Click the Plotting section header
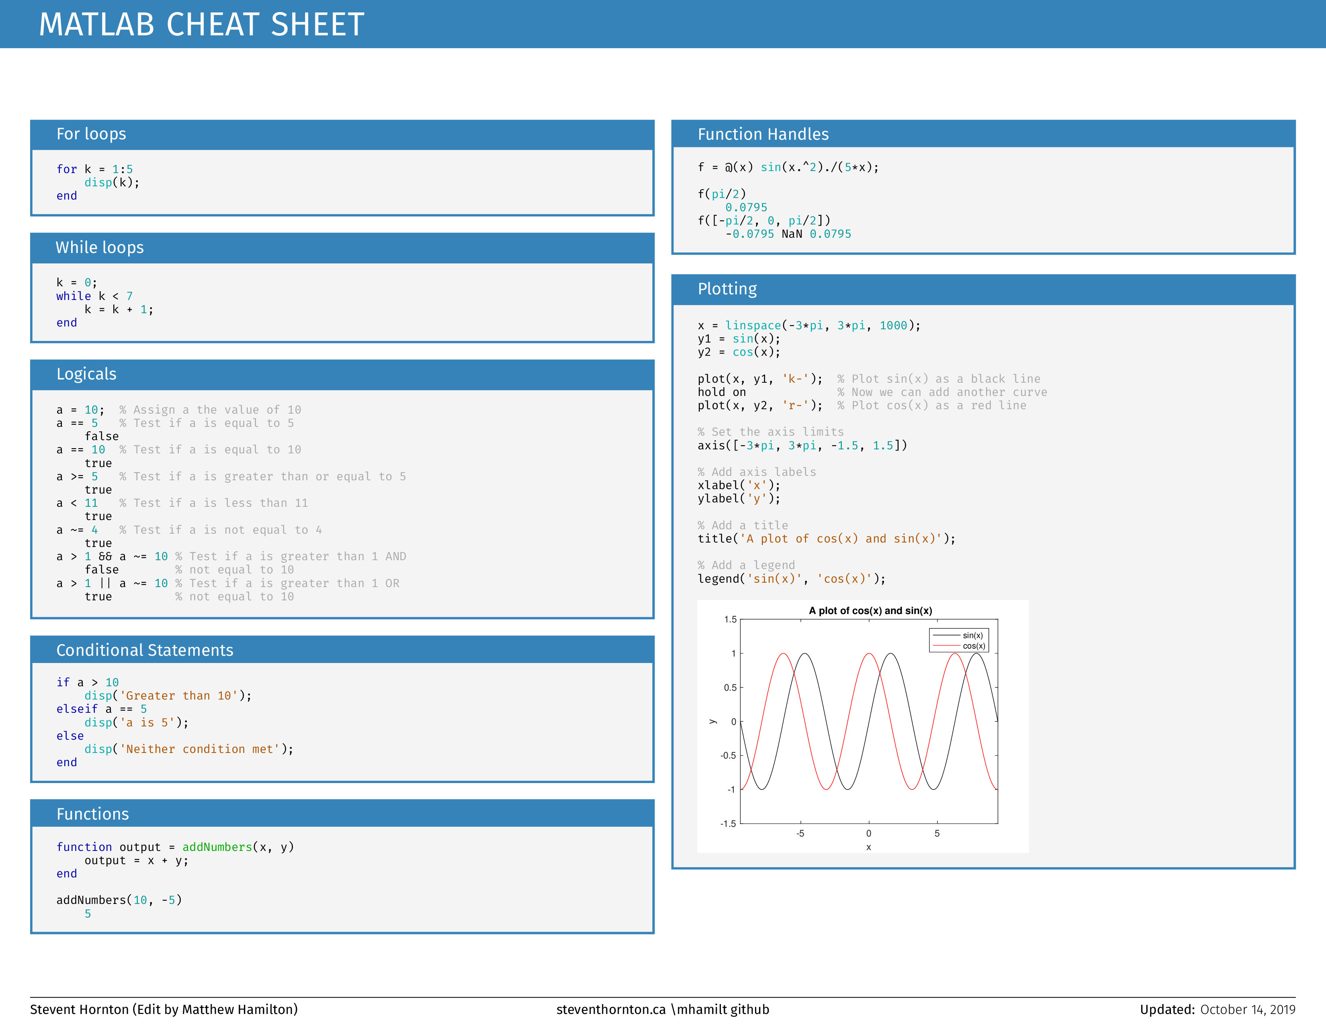The height and width of the screenshot is (1024, 1326). [984, 290]
